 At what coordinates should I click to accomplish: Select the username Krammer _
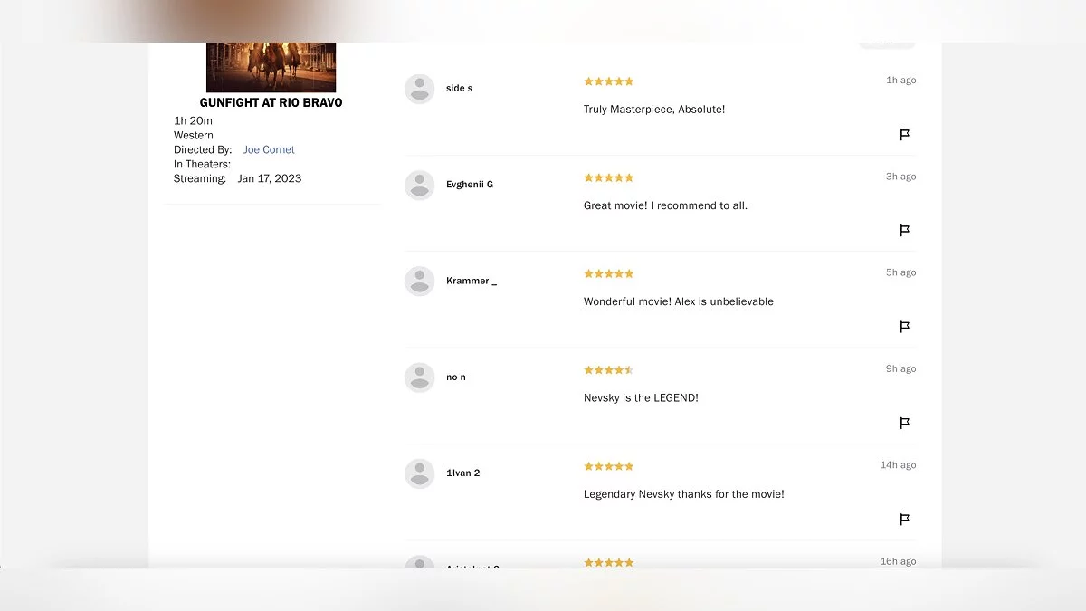point(471,281)
